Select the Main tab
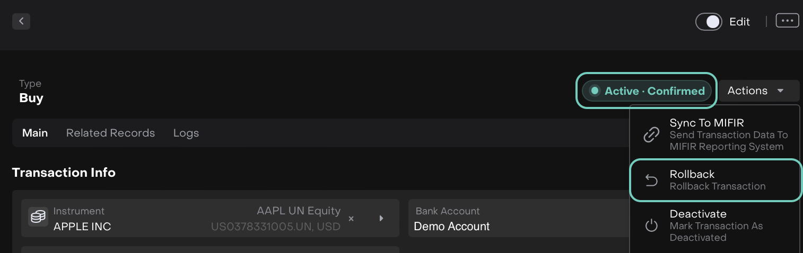803x253 pixels. (35, 133)
